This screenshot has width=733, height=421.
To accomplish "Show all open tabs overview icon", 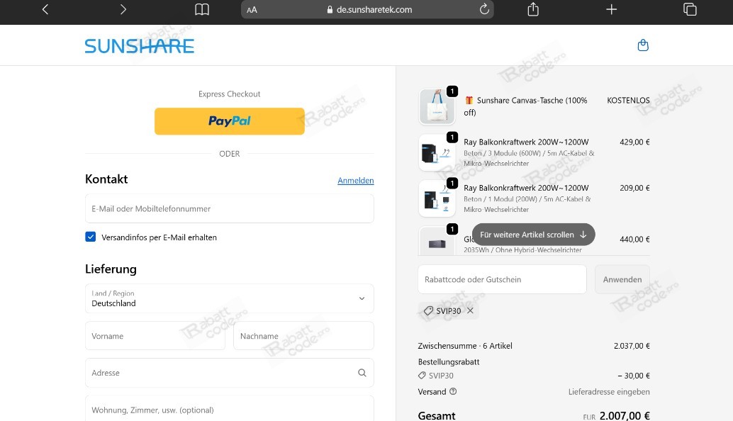I will [690, 9].
